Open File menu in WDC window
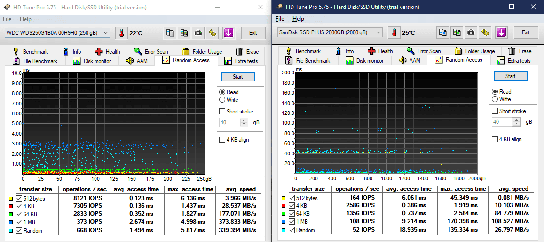Screen dimensions: 544x242 [7, 19]
